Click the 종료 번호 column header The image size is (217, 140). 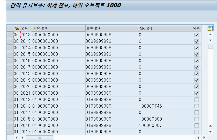[x=112, y=28]
